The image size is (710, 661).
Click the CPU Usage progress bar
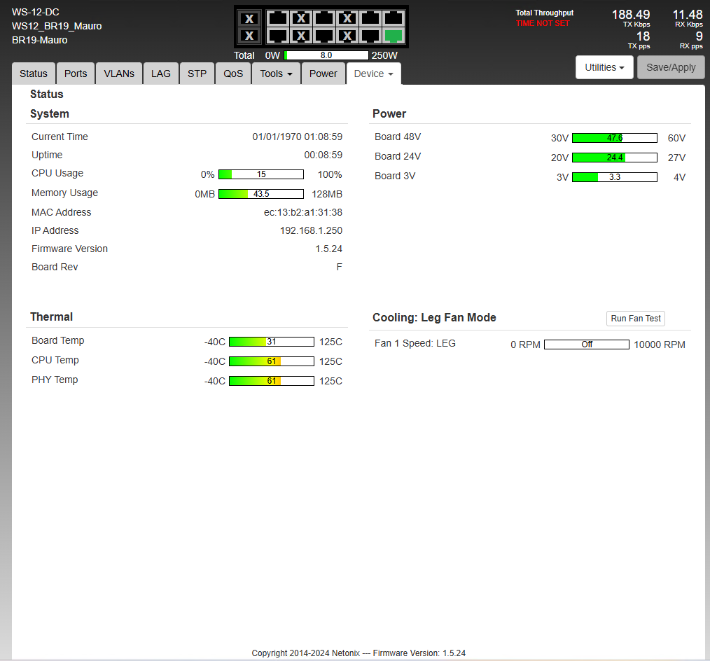point(260,174)
